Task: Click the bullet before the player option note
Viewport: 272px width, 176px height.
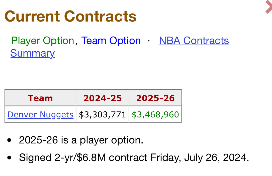Action: coord(9,140)
